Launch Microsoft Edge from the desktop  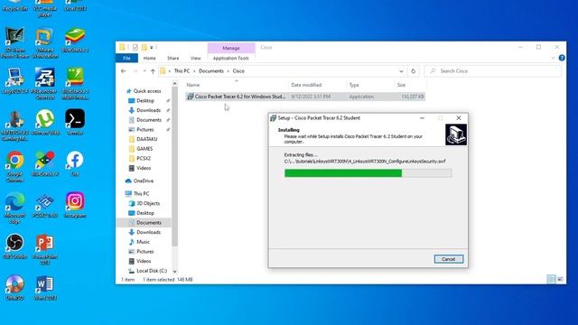[x=14, y=208]
